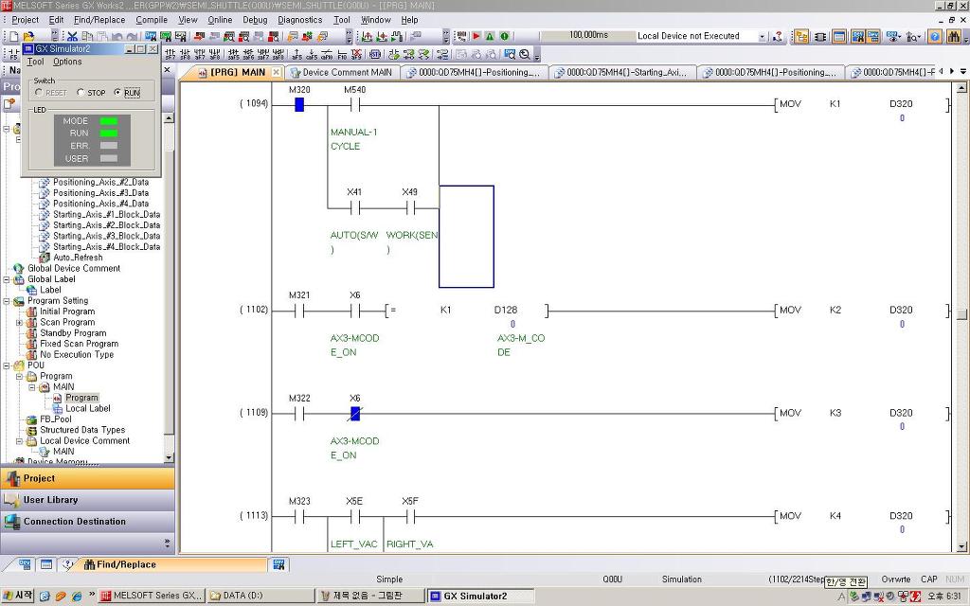This screenshot has width=970, height=606.
Task: Open the Local Device not Executed dropdown
Action: [762, 37]
